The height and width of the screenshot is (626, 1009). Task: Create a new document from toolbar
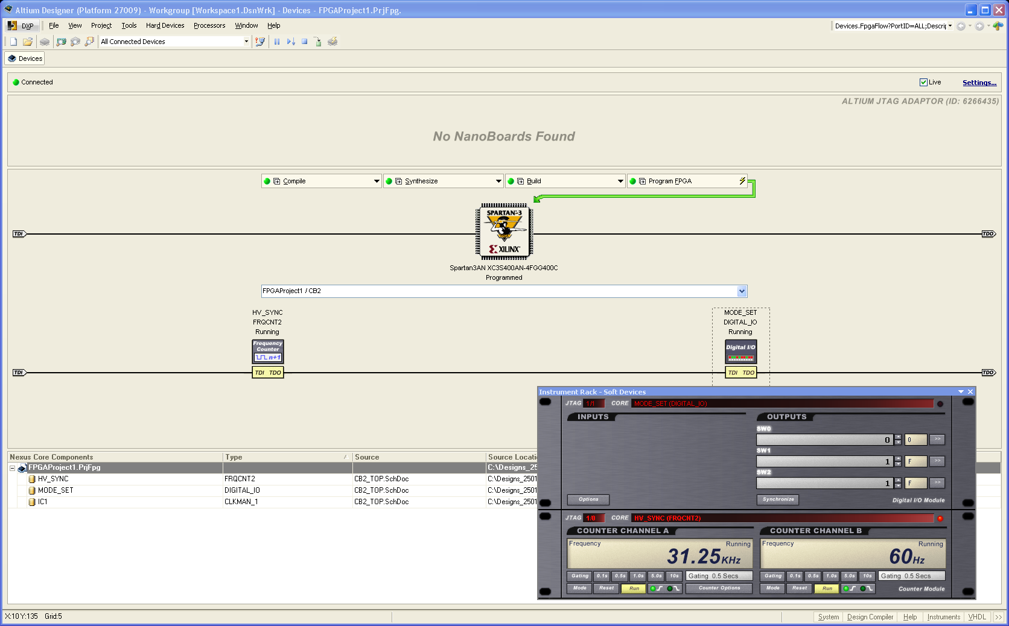coord(13,42)
